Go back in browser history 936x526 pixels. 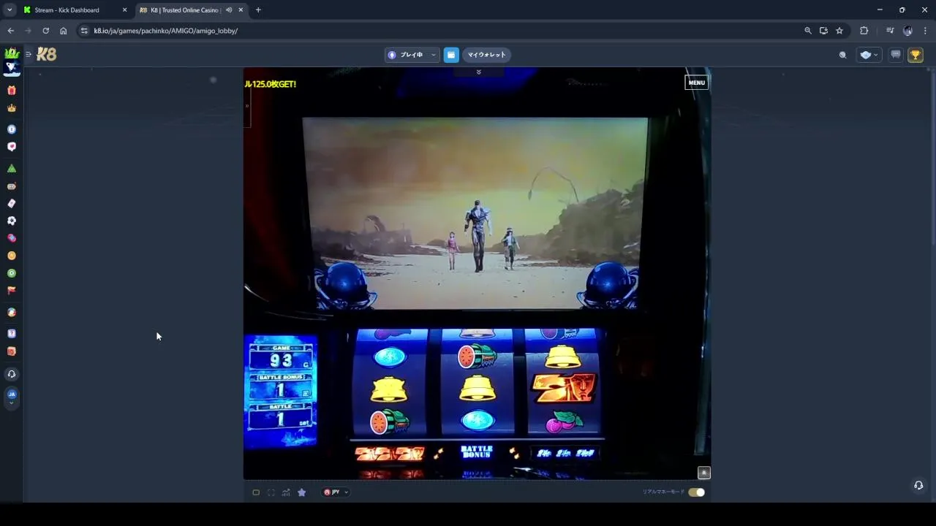[10, 31]
